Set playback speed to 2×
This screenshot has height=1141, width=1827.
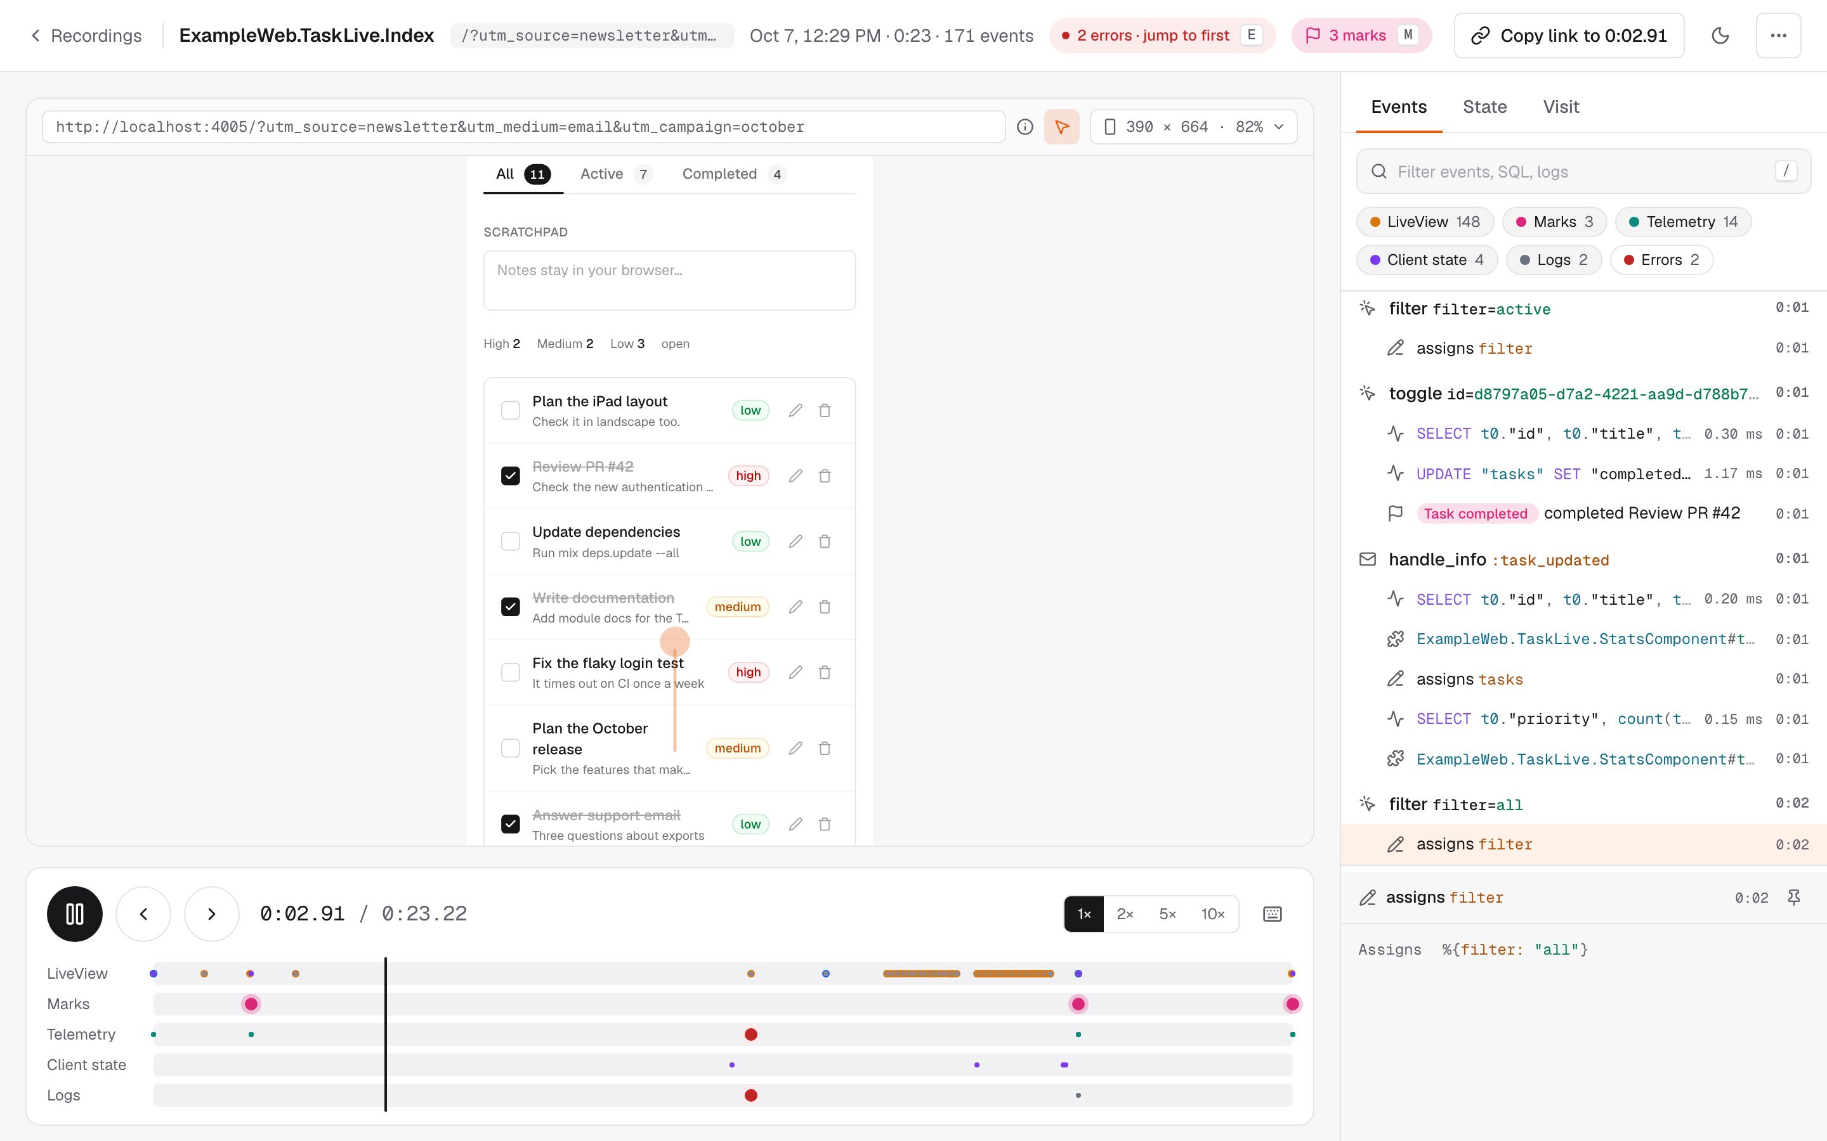(x=1125, y=914)
